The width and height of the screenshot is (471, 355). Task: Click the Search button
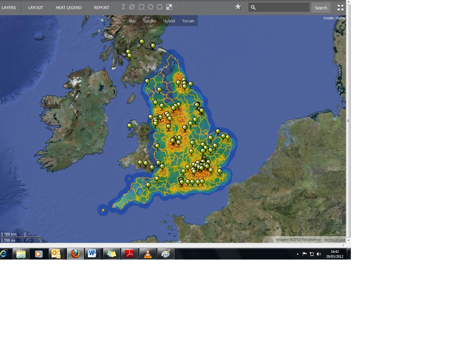pyautogui.click(x=321, y=8)
